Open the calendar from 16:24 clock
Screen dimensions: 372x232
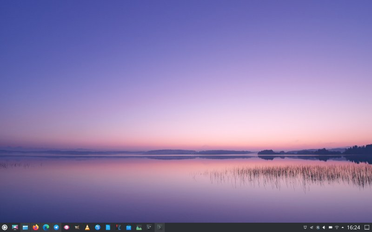point(353,227)
